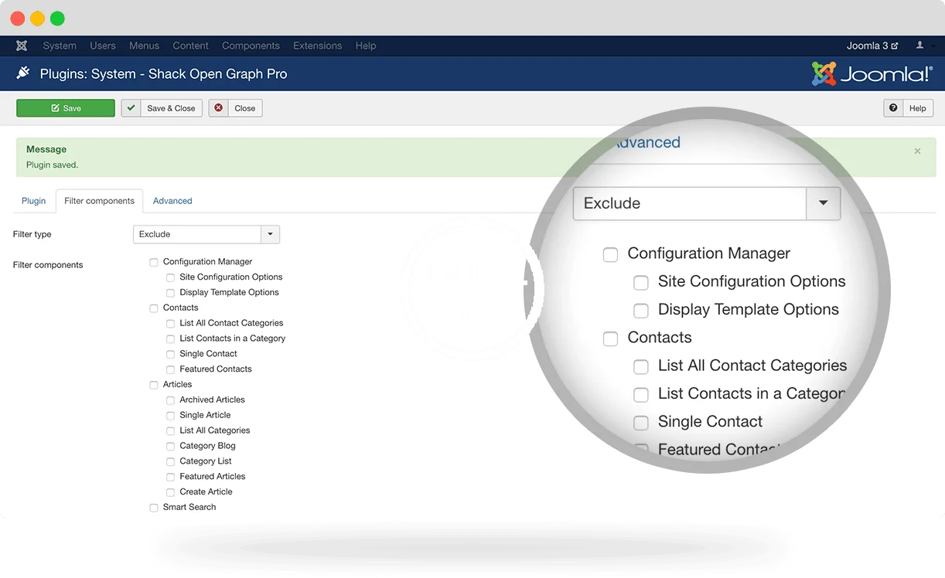This screenshot has width=945, height=578.
Task: Click the Joomla! brand logo in header
Action: point(872,74)
